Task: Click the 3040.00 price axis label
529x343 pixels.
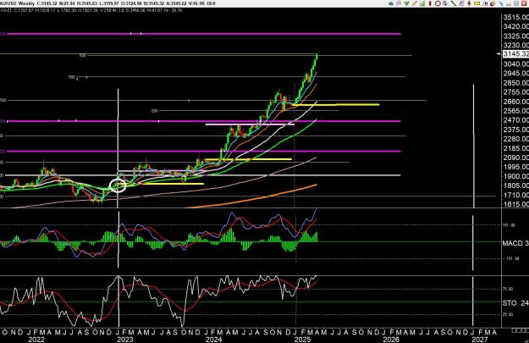Action: click(516, 64)
